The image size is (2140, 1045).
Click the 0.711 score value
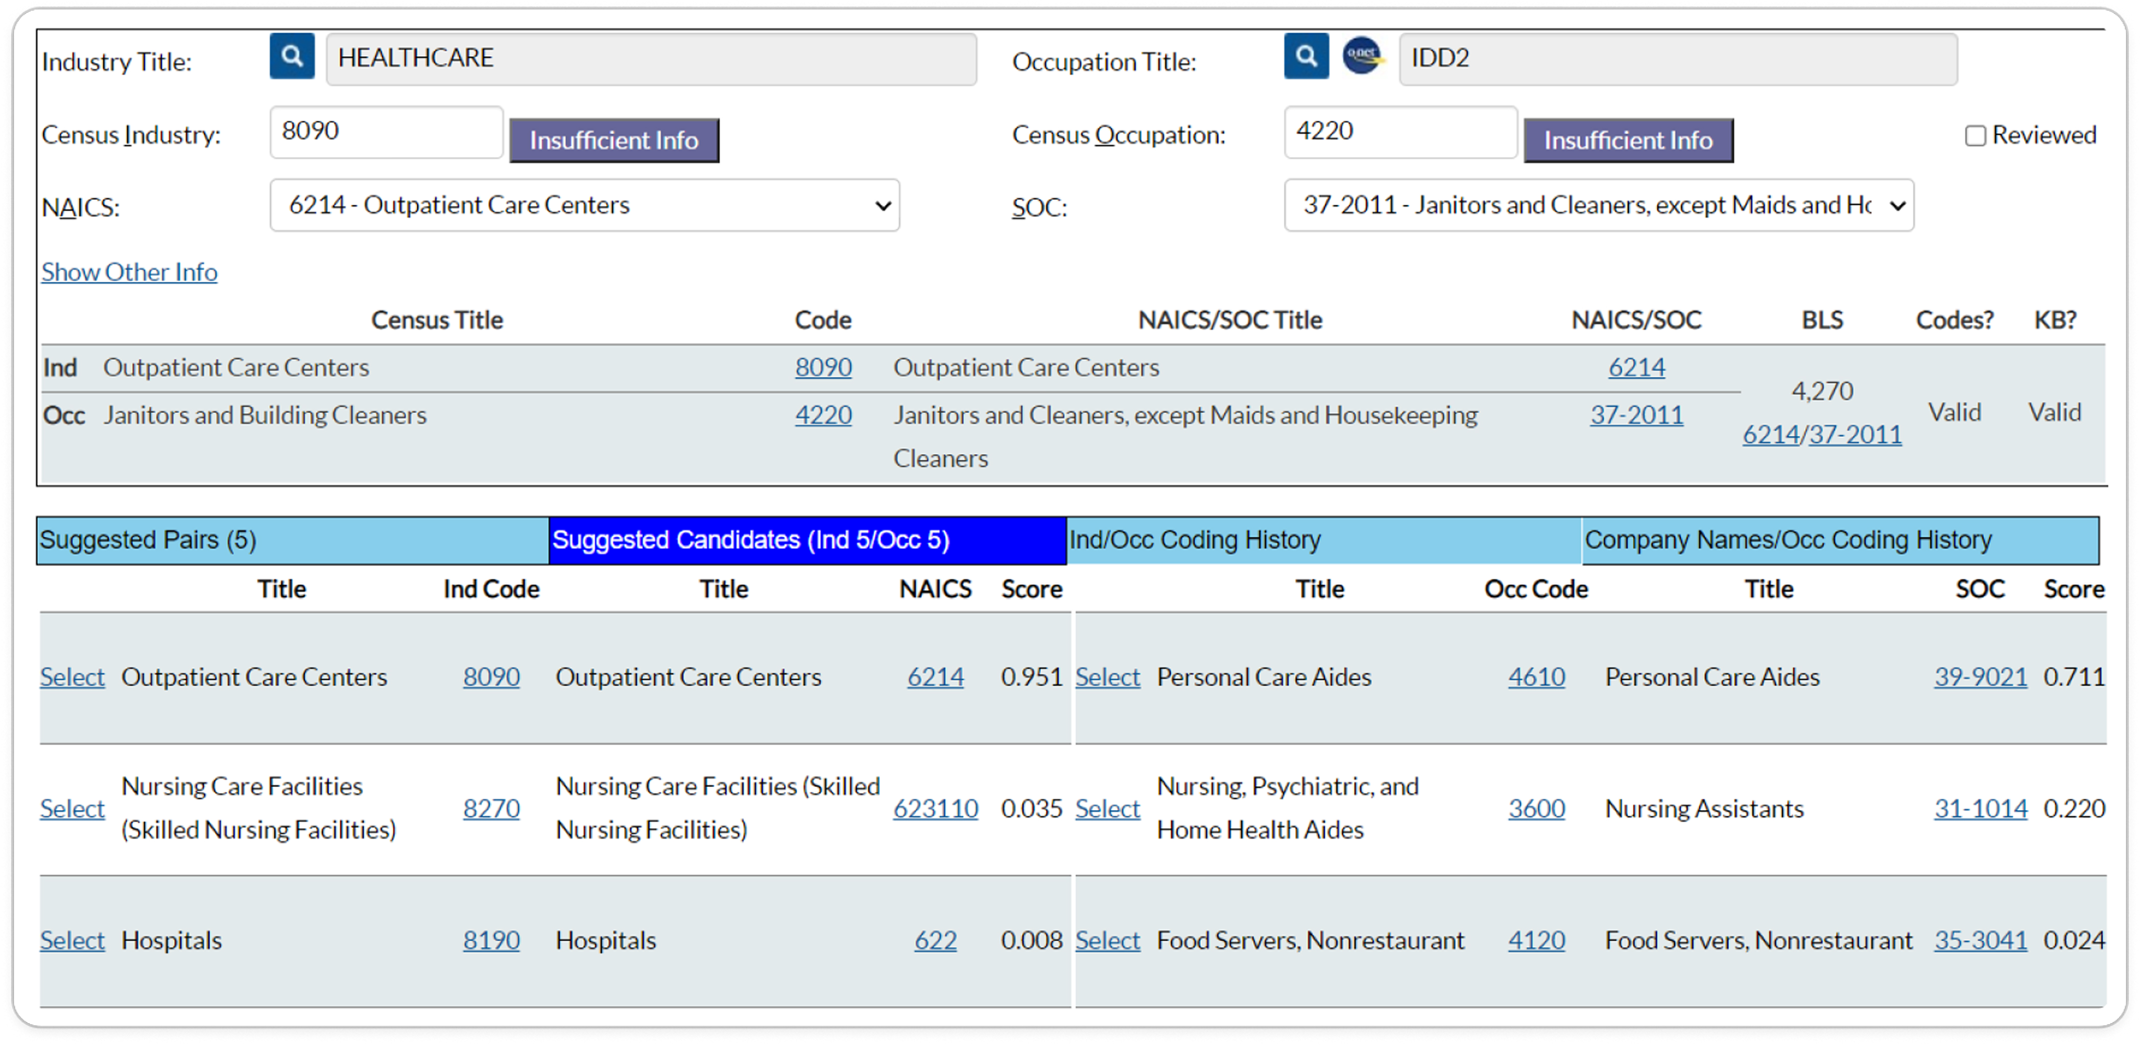pos(2074,677)
